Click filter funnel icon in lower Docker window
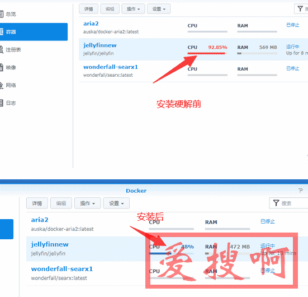The image size is (308, 297). pyautogui.click(x=276, y=203)
